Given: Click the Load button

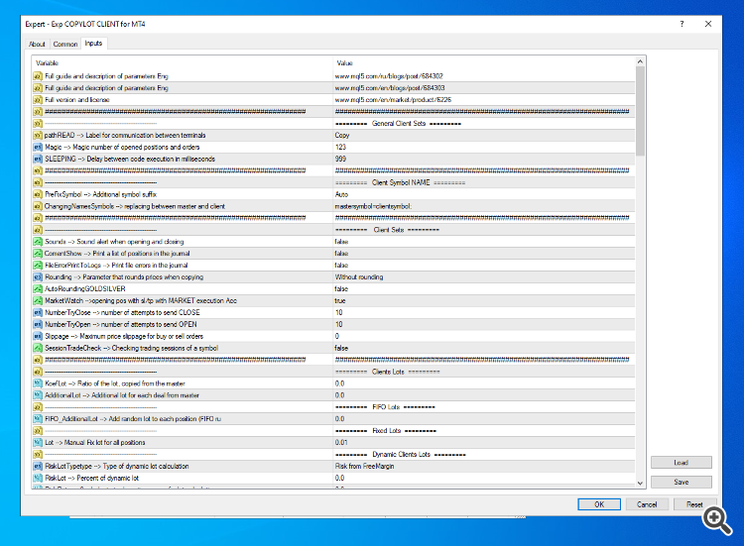Looking at the screenshot, I should (681, 463).
